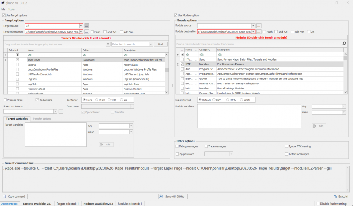Enable Process VSCs checkbox
Viewport: 353px width, 206px height.
pyautogui.click(x=6, y=100)
